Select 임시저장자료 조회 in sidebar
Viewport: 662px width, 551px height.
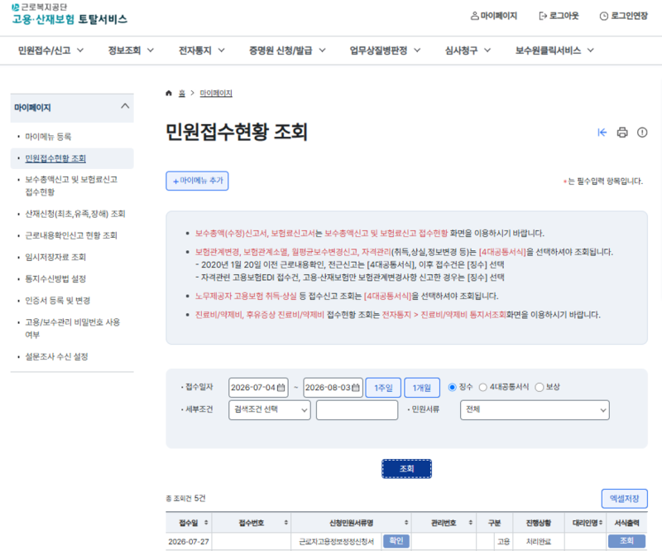pos(55,257)
